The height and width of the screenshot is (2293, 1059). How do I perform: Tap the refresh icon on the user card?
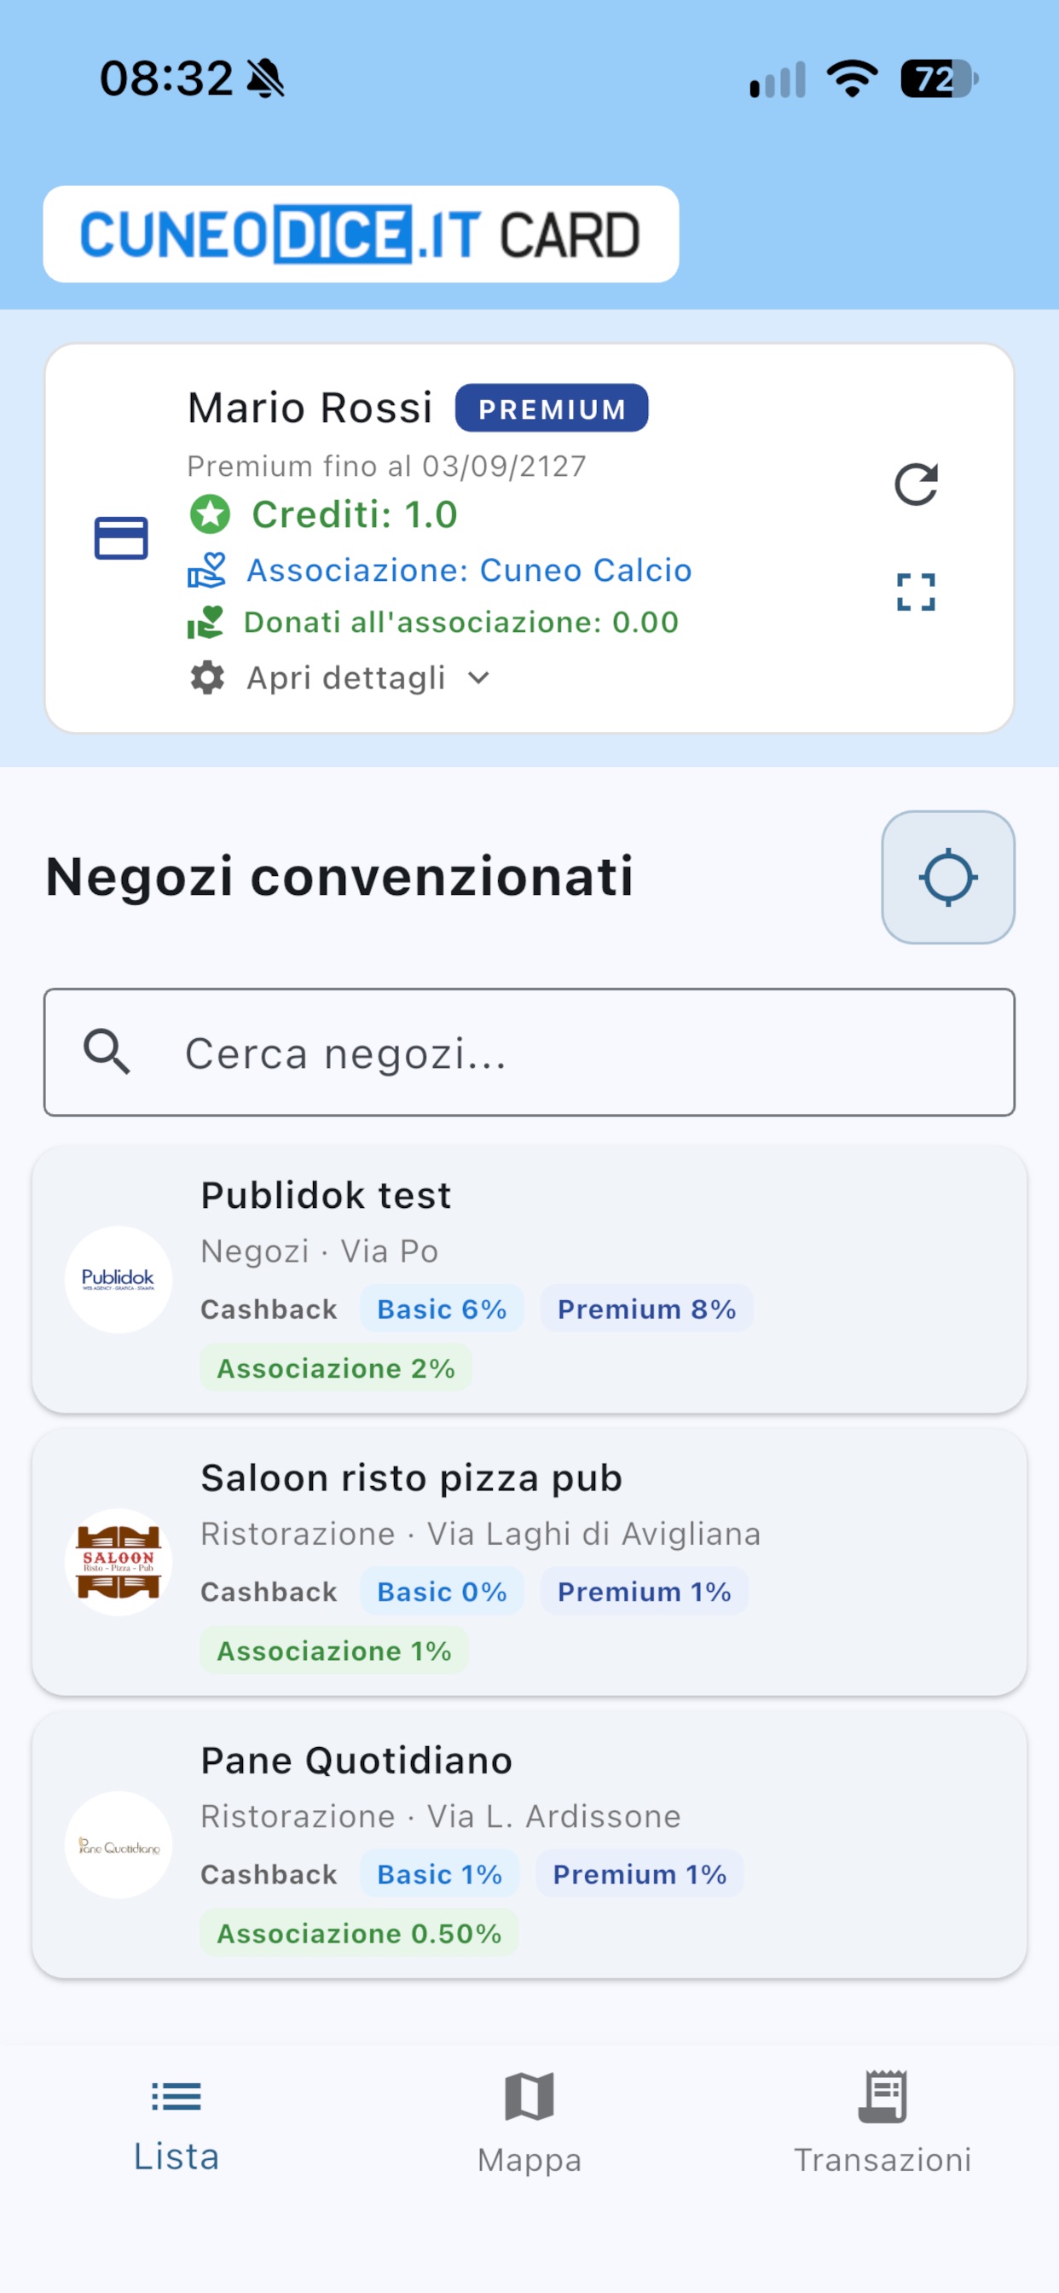916,485
